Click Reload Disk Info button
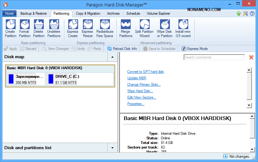This screenshot has width=258, height=162. pos(122,49)
